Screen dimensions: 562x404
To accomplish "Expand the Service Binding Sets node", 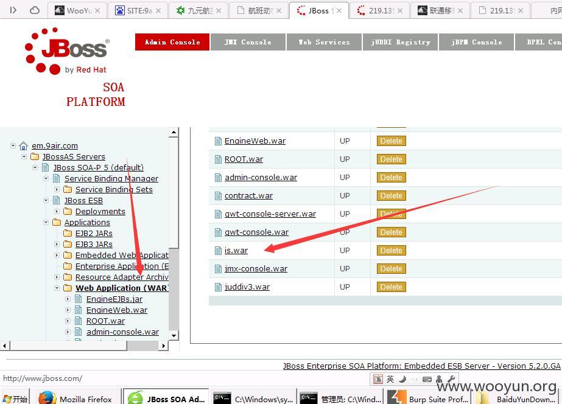I will pos(57,189).
